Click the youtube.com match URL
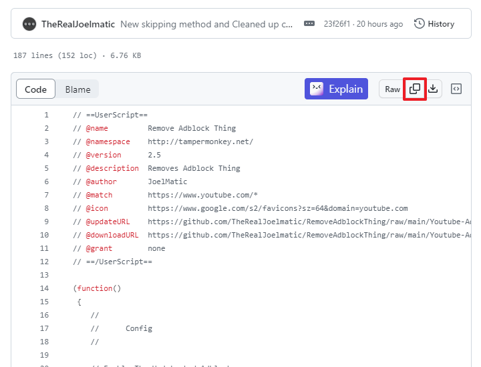 point(202,195)
